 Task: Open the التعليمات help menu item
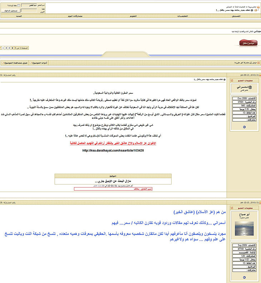(182, 16)
